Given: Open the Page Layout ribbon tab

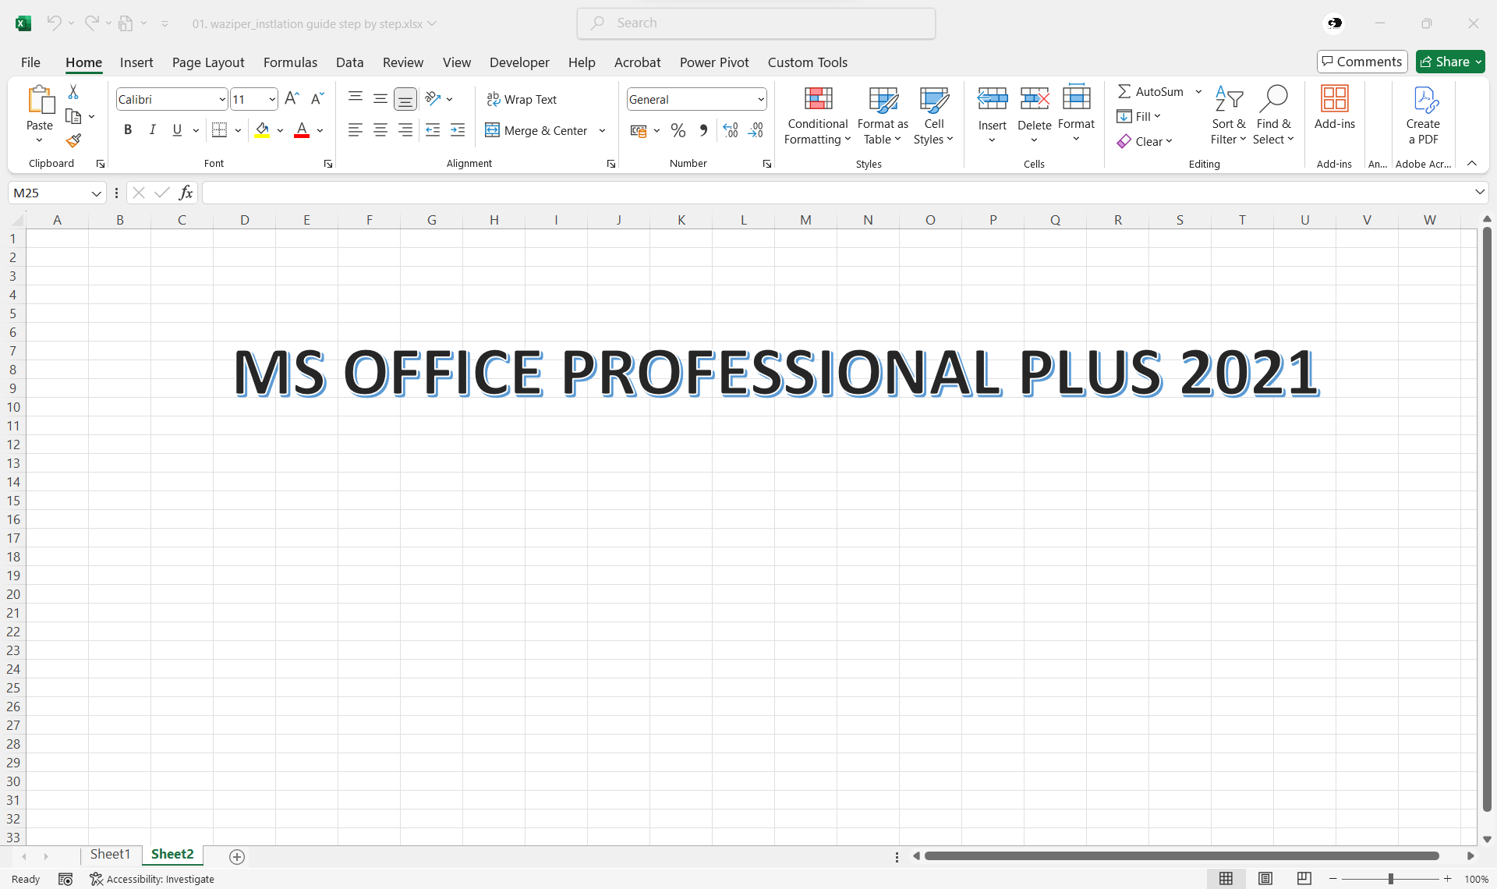Looking at the screenshot, I should [x=207, y=62].
